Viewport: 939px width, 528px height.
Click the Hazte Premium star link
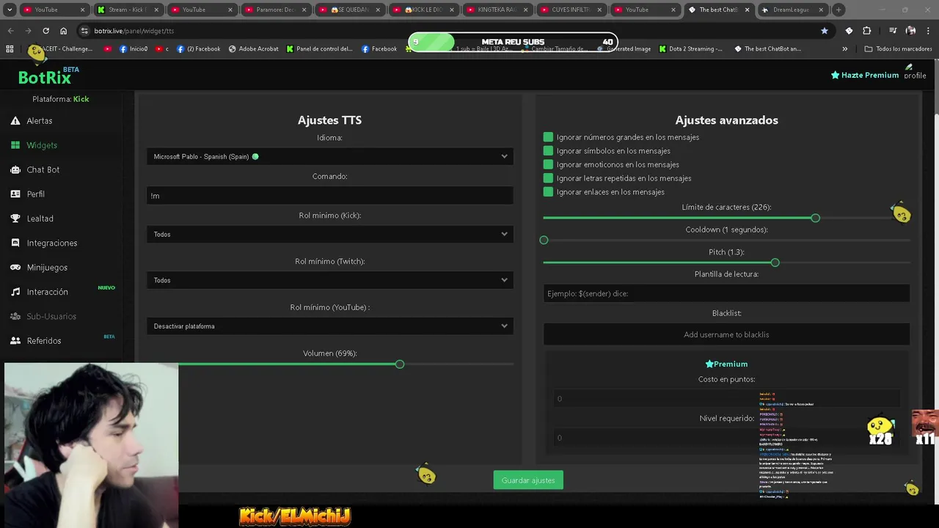(864, 75)
